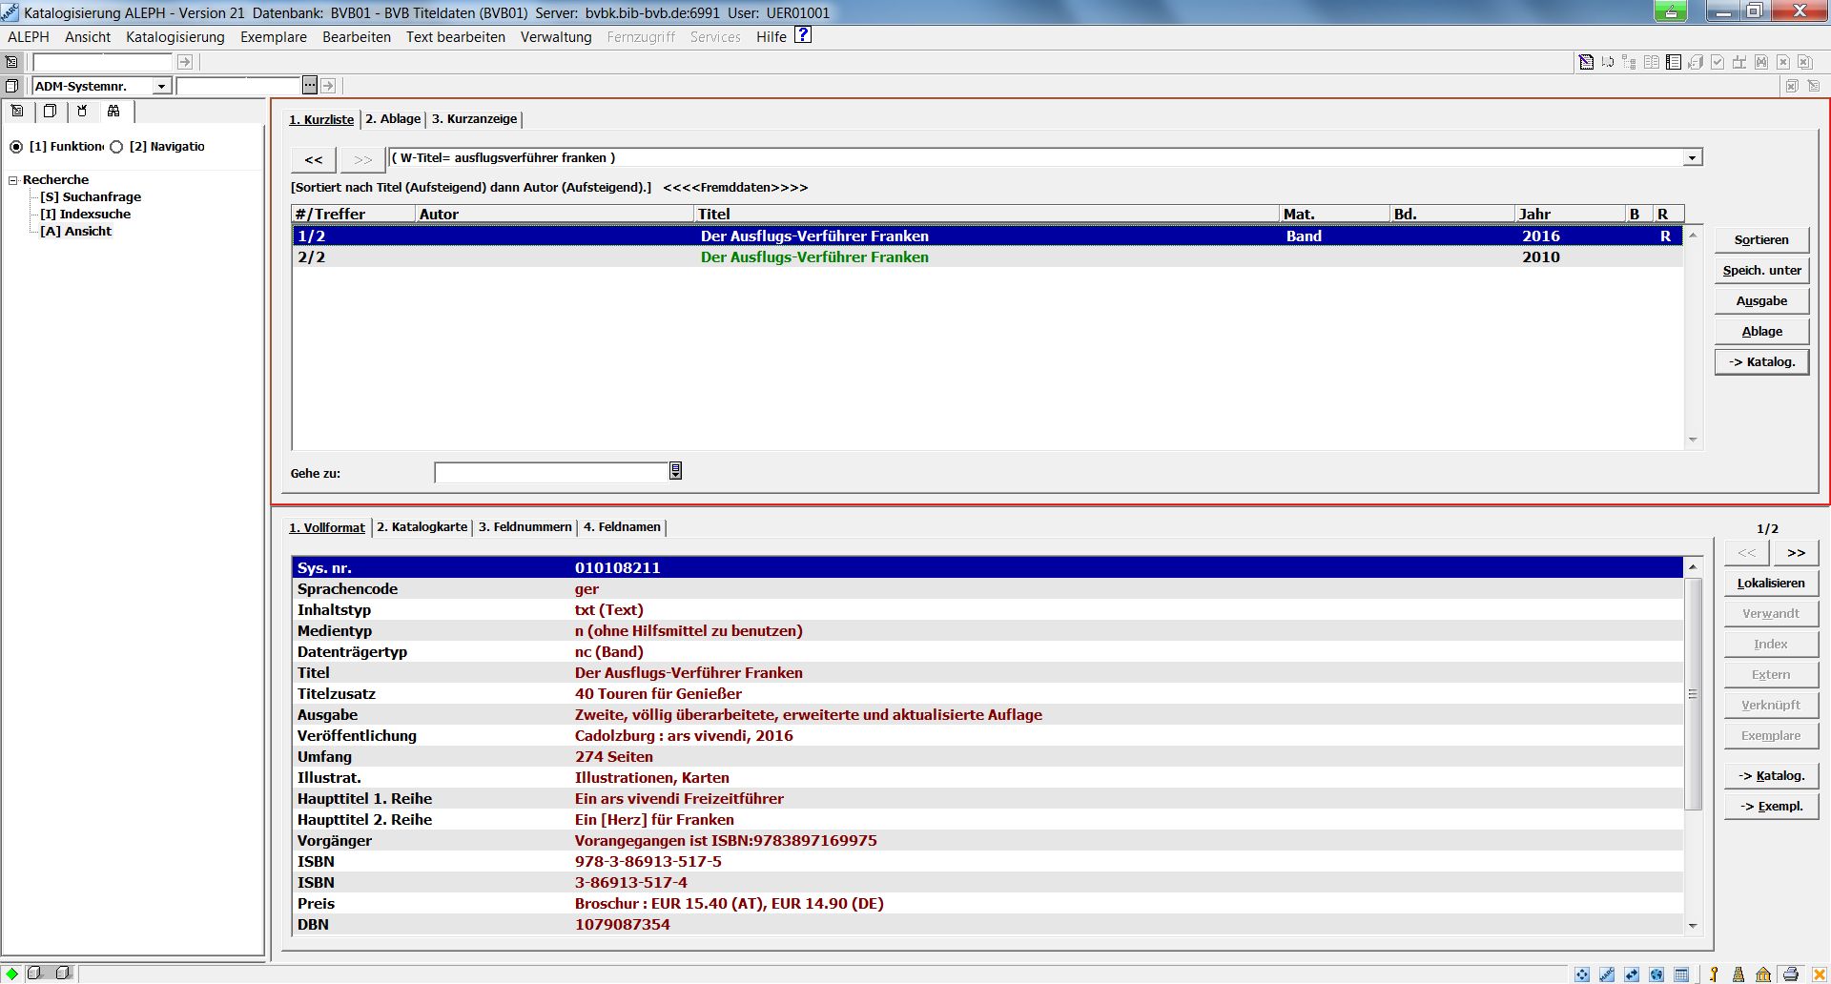Click the Lokalisieren button
The width and height of the screenshot is (1831, 984).
(x=1770, y=584)
